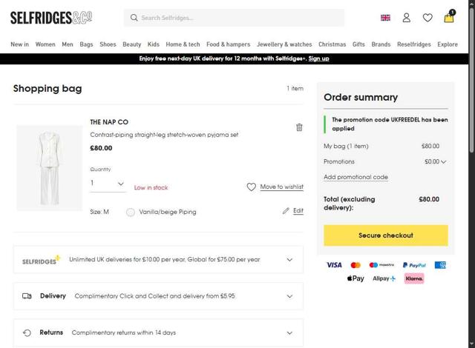
Task: Expand the Returns information section
Action: point(289,333)
